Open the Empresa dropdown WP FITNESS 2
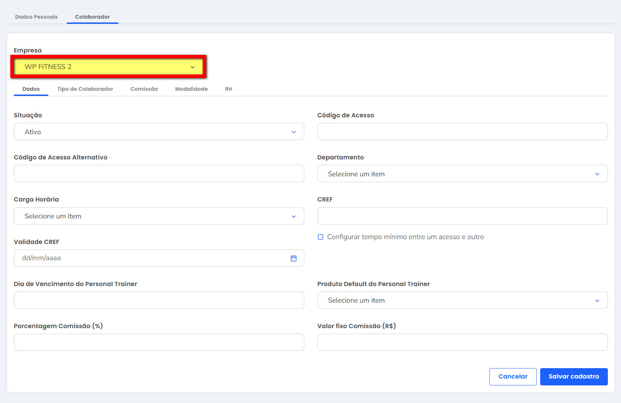Image resolution: width=621 pixels, height=403 pixels. (109, 67)
